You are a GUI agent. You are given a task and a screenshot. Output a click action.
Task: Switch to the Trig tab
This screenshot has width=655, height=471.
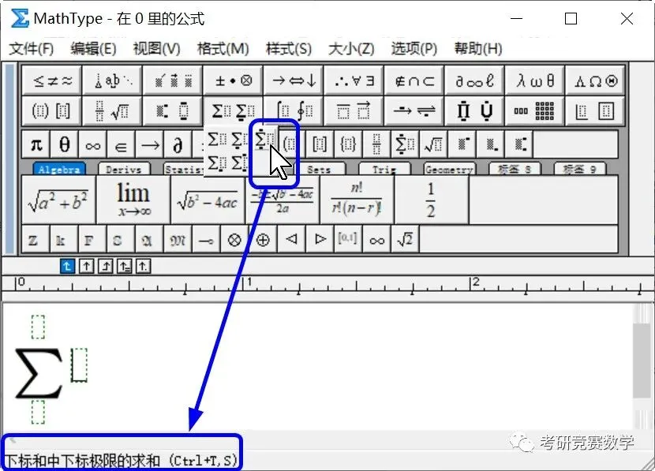[385, 169]
